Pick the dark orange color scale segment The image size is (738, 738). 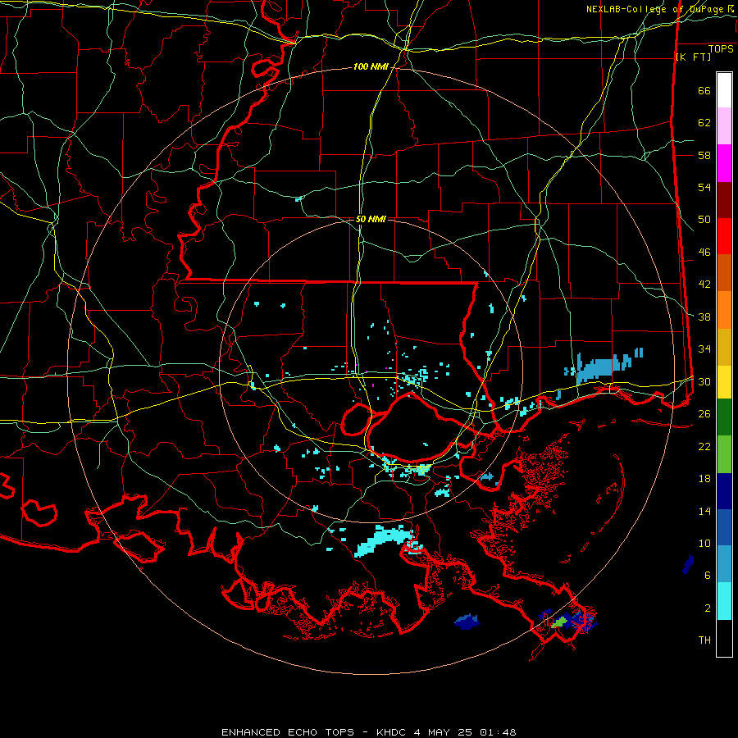724,272
